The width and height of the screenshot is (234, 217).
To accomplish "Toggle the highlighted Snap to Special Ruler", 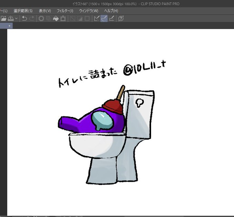I will [x=104, y=19].
